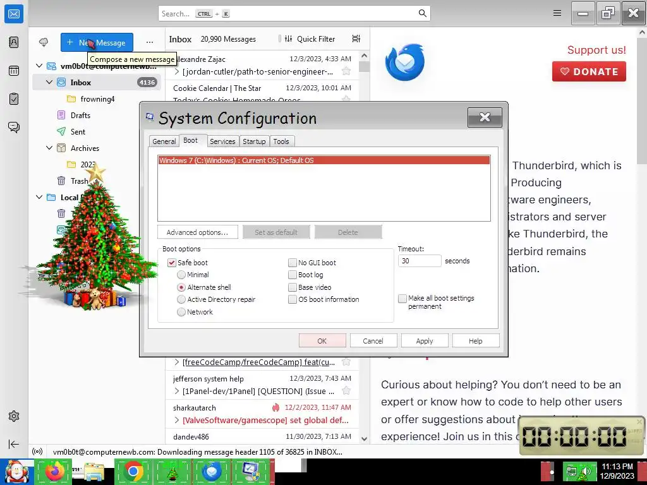Screen dimensions: 647x485
Task: Enable Base video checkbox
Action: point(292,287)
